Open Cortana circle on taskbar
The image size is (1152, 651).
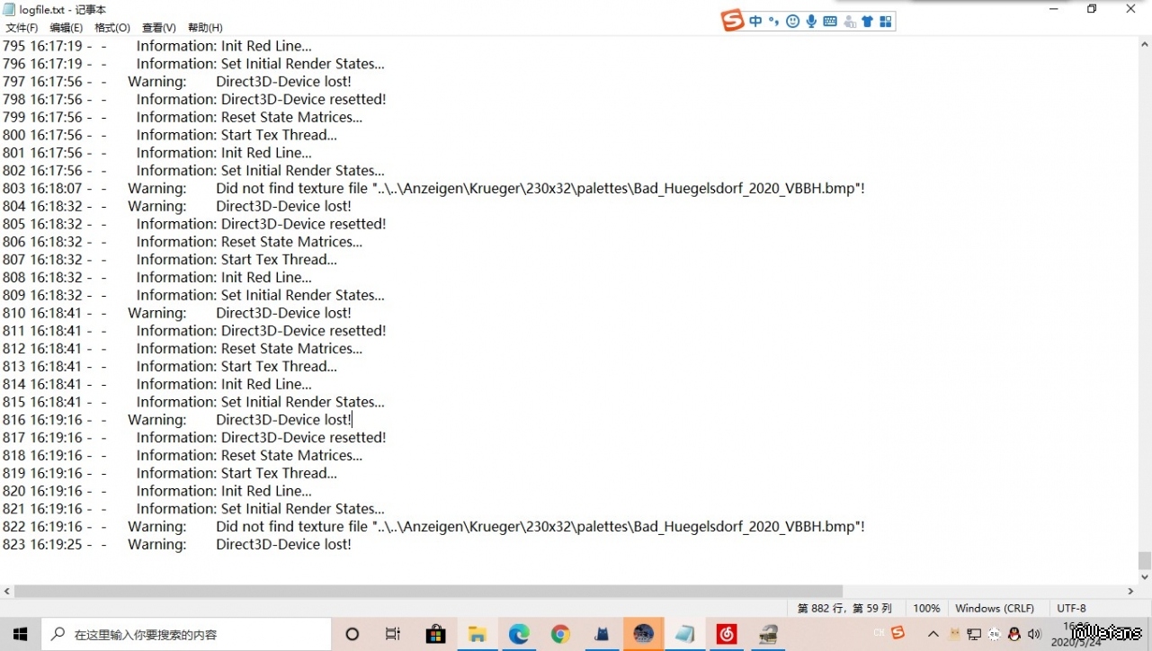(x=353, y=634)
